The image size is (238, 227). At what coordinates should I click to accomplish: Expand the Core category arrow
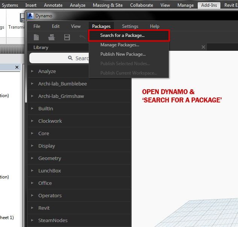[32, 133]
